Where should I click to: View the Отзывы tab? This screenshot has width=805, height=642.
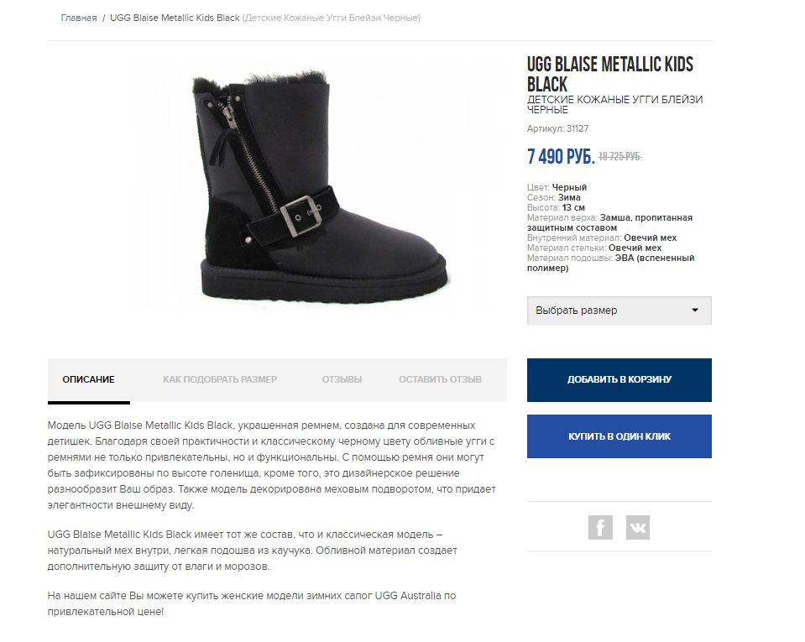click(342, 380)
